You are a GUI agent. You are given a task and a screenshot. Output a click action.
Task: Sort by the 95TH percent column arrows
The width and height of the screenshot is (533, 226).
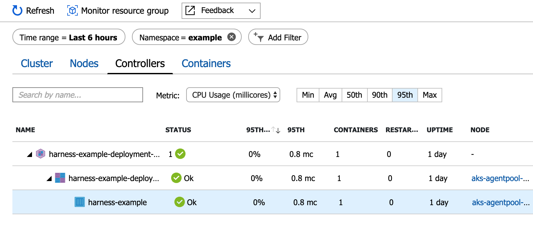(276, 130)
